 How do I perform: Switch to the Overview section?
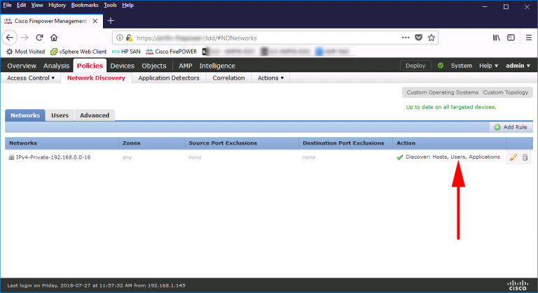pos(22,66)
